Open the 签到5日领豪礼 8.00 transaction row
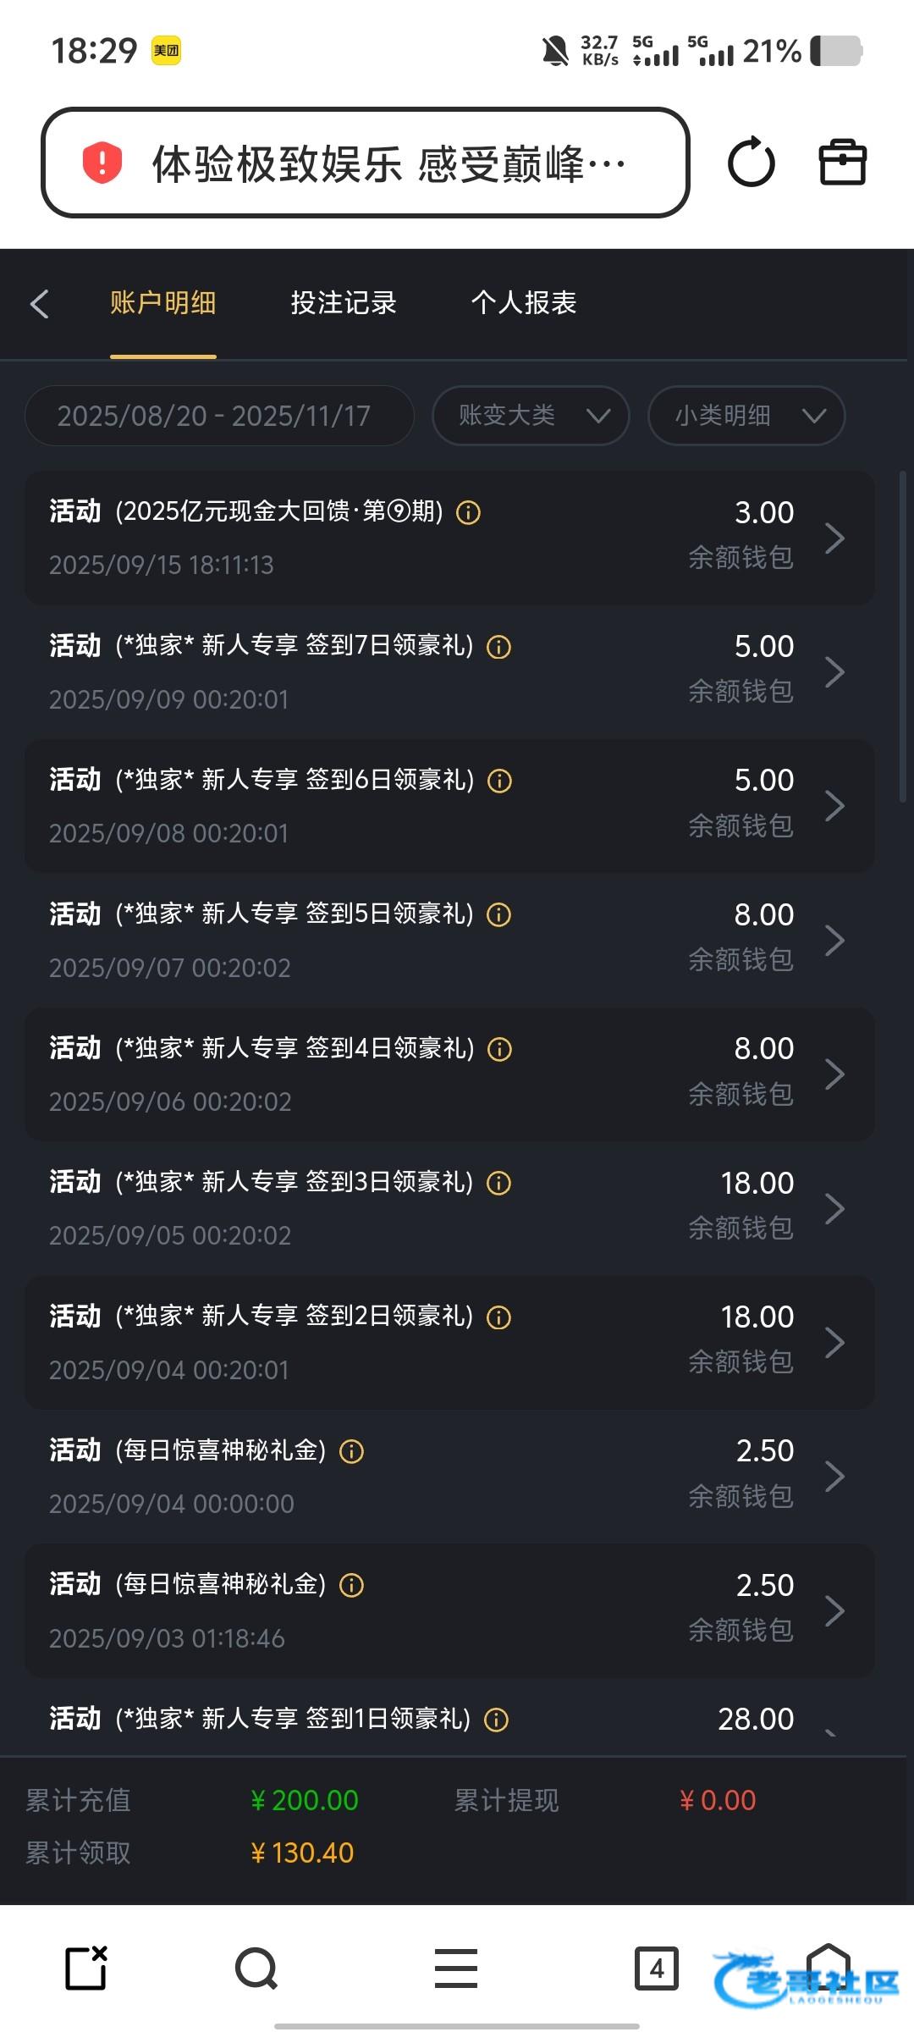This screenshot has height=2032, width=914. click(449, 940)
